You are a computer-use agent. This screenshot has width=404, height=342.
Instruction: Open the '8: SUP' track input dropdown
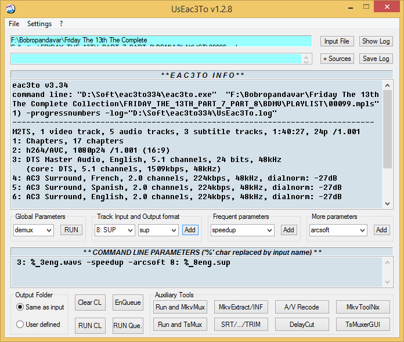click(114, 230)
